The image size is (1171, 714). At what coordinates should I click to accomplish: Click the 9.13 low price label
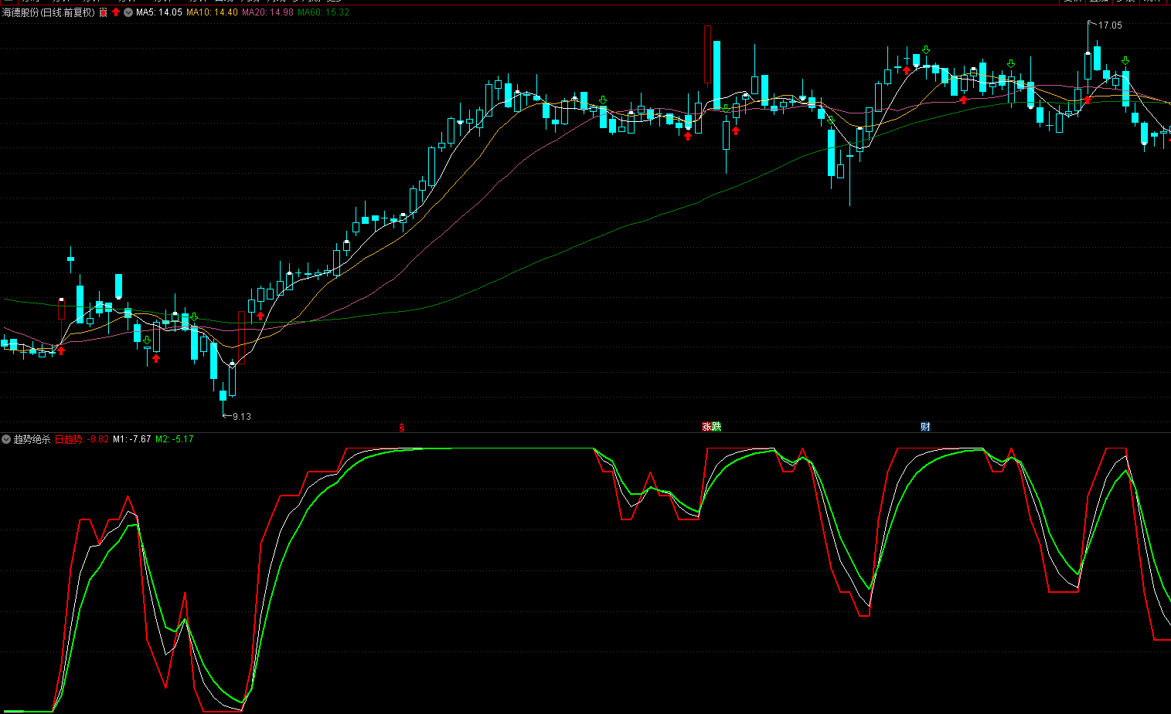point(242,417)
